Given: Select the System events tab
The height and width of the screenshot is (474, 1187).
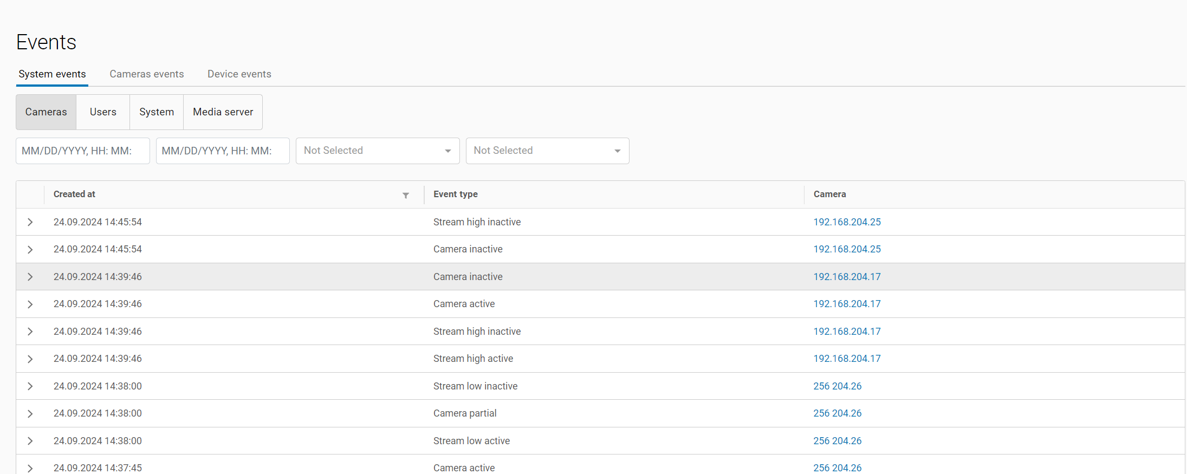Looking at the screenshot, I should 52,74.
